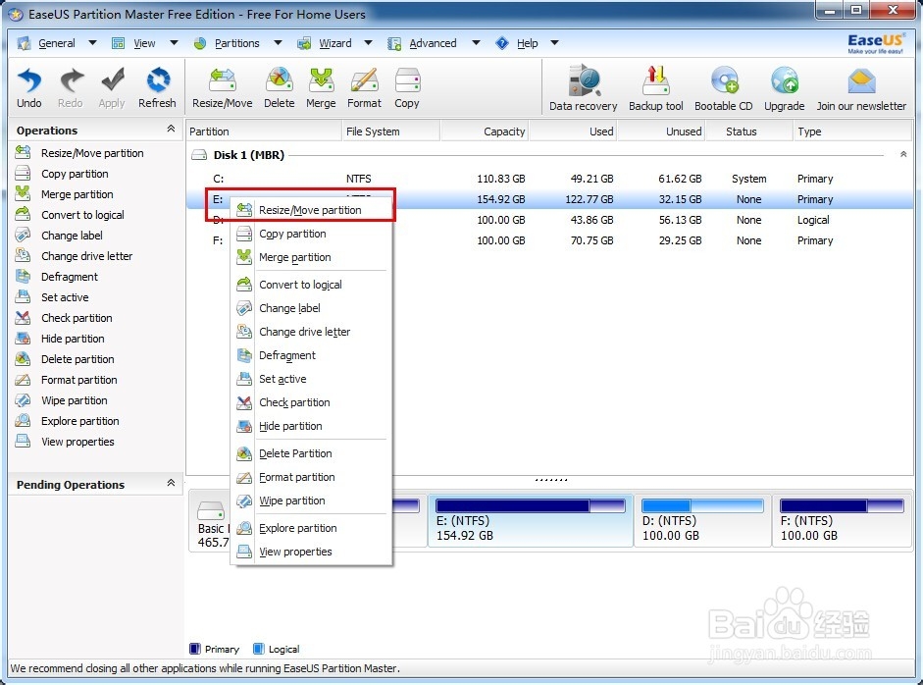The height and width of the screenshot is (685, 923).
Task: Select Copy partition in context menu
Action: 311,234
